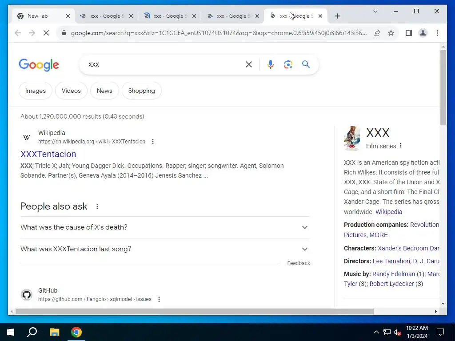This screenshot has width=455, height=341.
Task: Open Lee Tamahori director link
Action: [391, 261]
